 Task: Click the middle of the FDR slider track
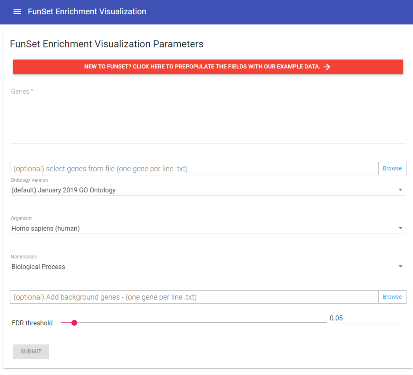(194, 323)
